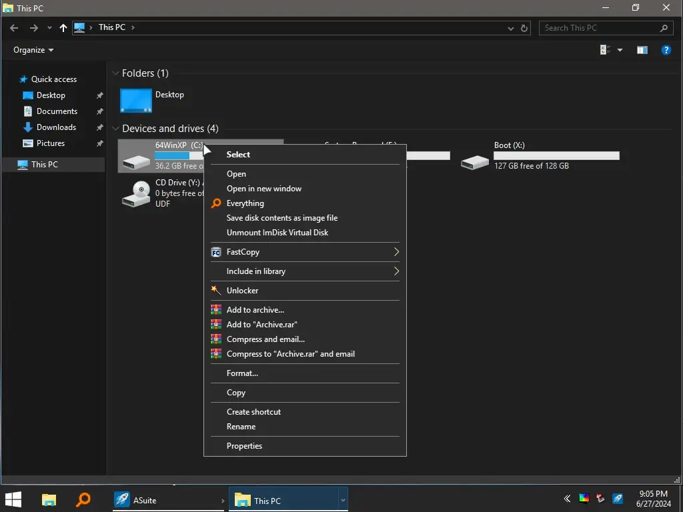Click the CD Drive (Y:) icon
The image size is (683, 512).
[x=136, y=193]
